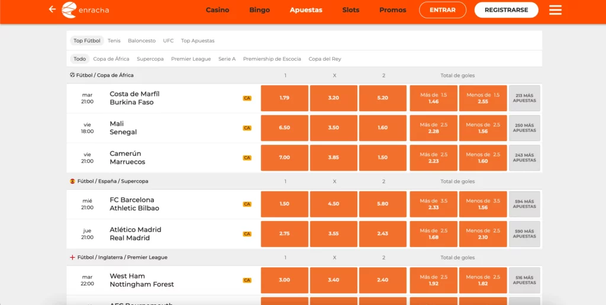606x305 pixels.
Task: Open the Fútbol / Inglaterra / Premier League heading
Action: click(x=122, y=257)
